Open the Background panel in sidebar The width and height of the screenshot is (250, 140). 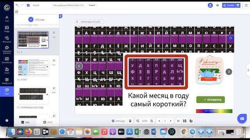7,81
